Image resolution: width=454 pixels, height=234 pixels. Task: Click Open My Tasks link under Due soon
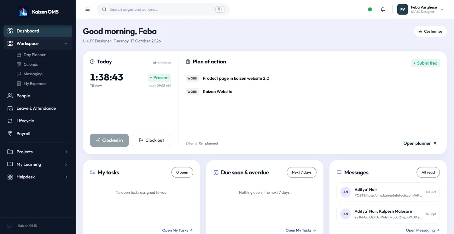pos(301,230)
